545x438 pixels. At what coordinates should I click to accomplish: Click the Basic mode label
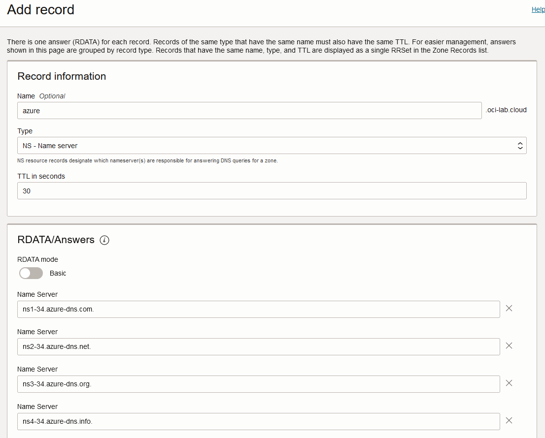(x=58, y=273)
